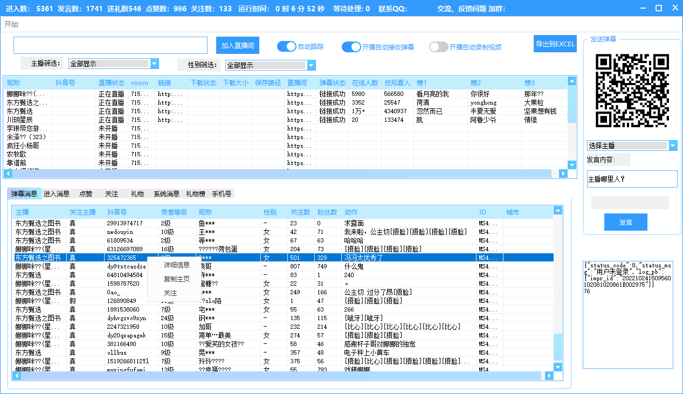The height and width of the screenshot is (394, 683).
Task: Maximize the application window
Action: tap(658, 8)
